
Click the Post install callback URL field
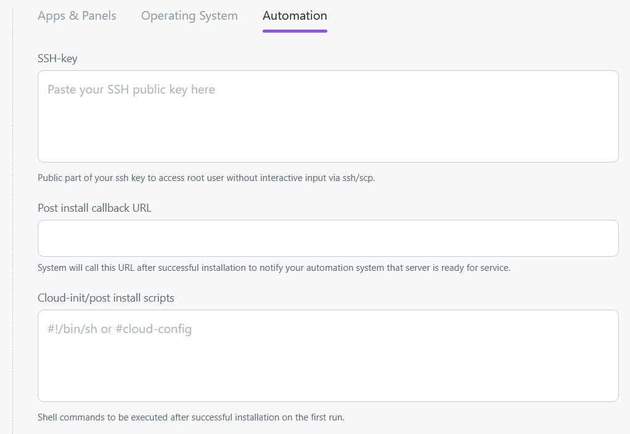(328, 238)
